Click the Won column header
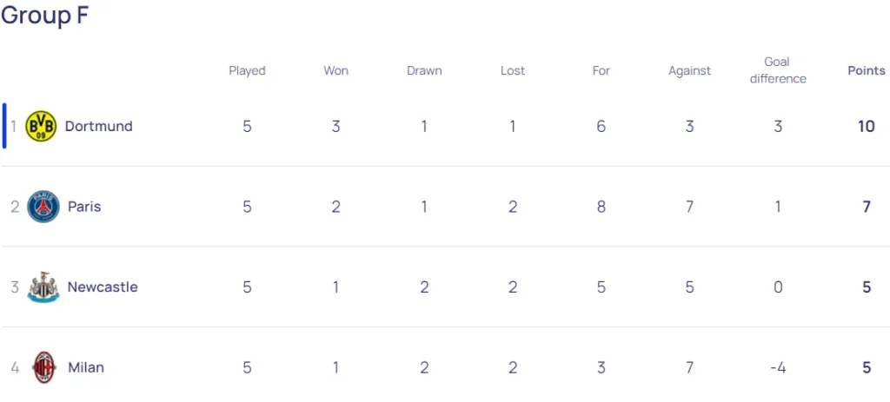The image size is (890, 402). (x=336, y=71)
